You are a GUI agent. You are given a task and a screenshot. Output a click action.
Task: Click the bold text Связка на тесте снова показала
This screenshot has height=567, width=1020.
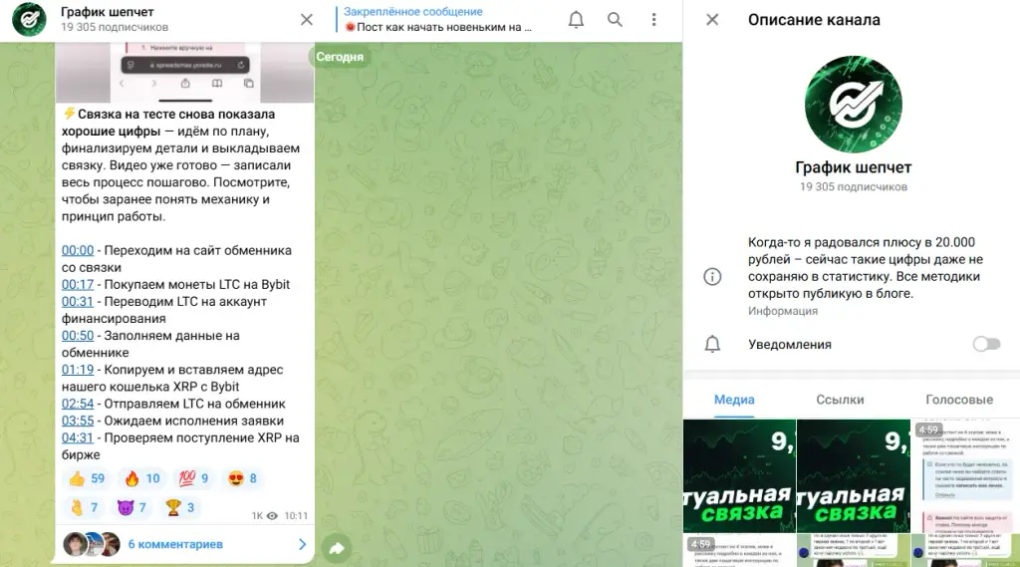[x=176, y=114]
